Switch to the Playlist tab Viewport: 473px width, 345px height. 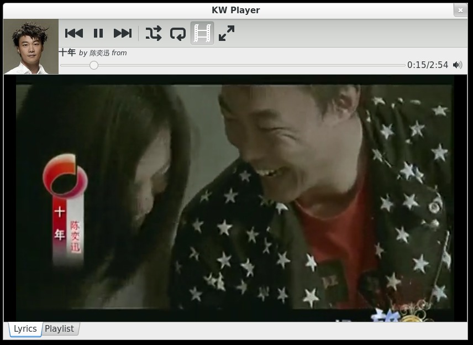click(60, 329)
